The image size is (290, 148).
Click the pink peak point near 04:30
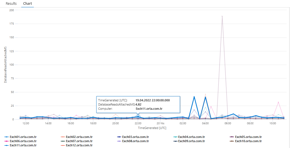211,107
